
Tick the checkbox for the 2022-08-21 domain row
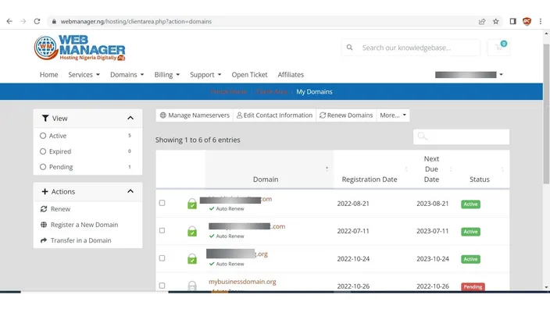(162, 203)
